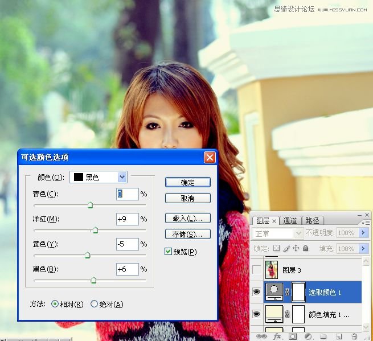
Task: Select the layer mask of 颜色填充 1
Action: [x=298, y=314]
